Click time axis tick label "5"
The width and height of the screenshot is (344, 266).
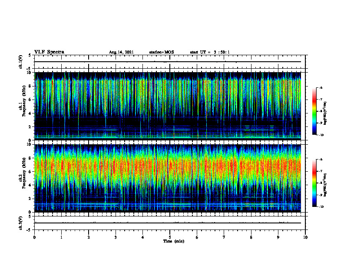pyautogui.click(x=170, y=237)
